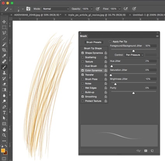The width and height of the screenshot is (165, 161).
Task: Open the Control Pen Pressure dropdown
Action: [134, 55]
